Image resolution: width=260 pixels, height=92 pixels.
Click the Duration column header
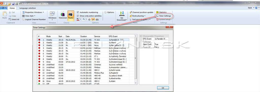click(86, 36)
